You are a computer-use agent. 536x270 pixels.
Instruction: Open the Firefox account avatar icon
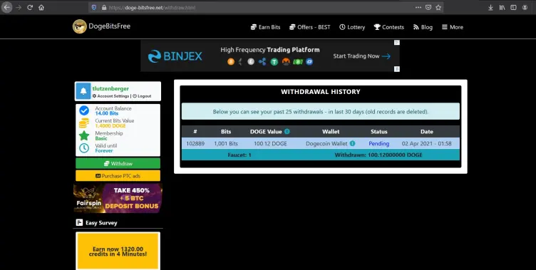pos(525,7)
